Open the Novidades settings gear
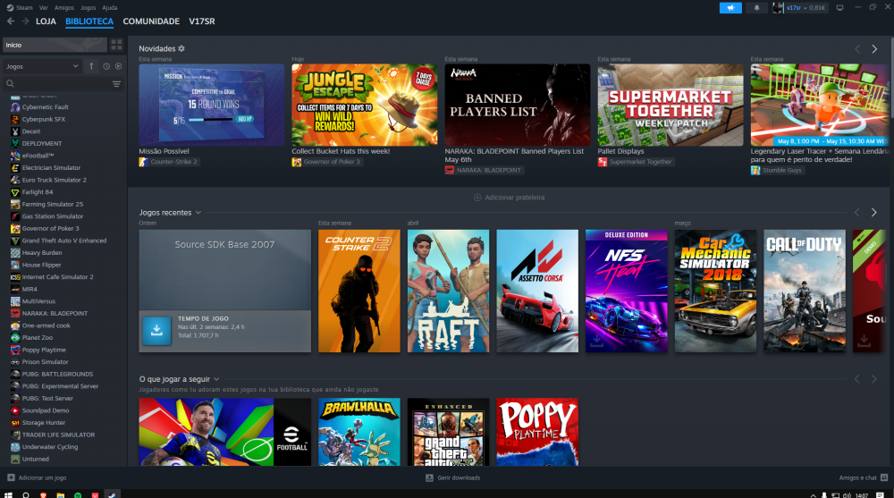 pyautogui.click(x=181, y=48)
